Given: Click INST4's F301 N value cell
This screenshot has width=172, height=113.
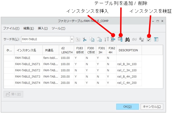Looking at the screenshot, I should click(x=101, y=83).
